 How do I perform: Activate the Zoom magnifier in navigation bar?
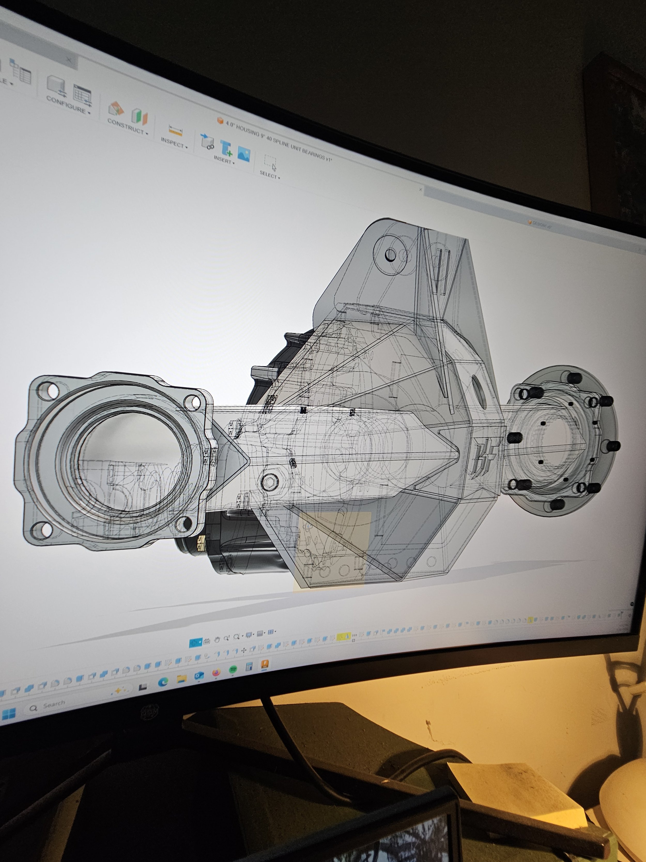coord(227,638)
